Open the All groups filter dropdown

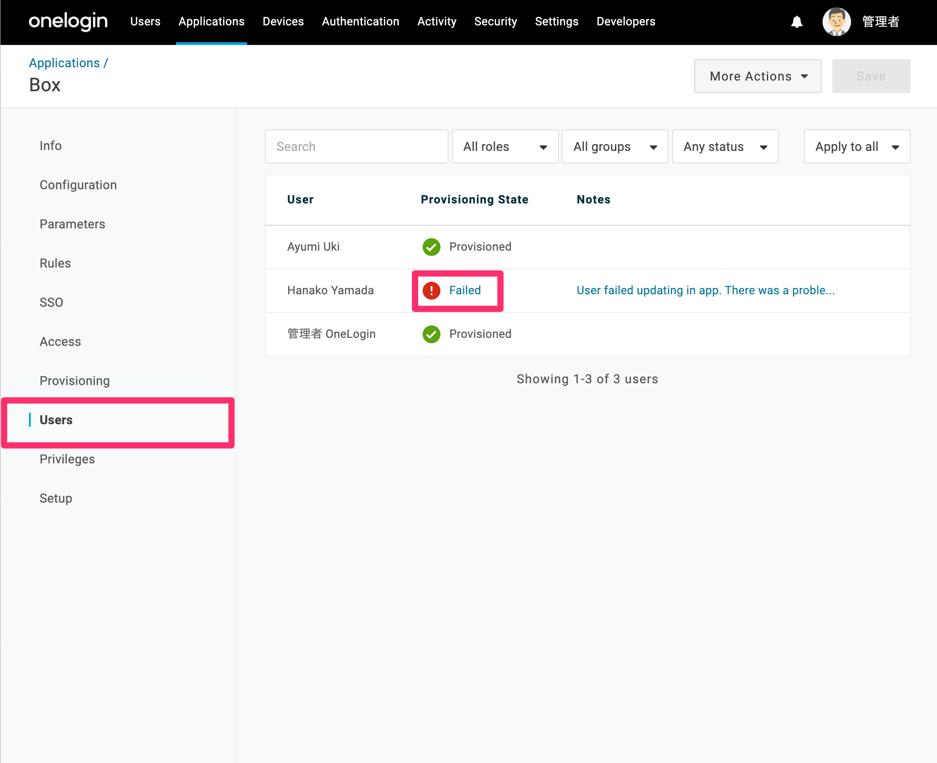tap(615, 146)
